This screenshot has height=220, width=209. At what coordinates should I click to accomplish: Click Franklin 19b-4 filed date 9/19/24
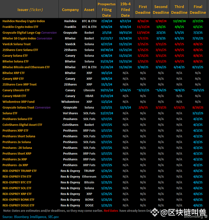(x=125, y=27)
